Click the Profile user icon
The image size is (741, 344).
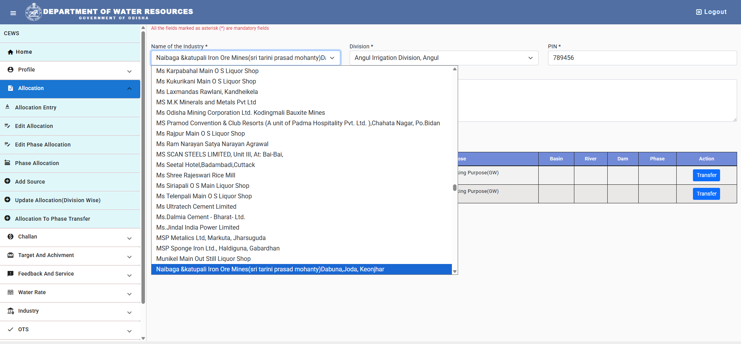click(10, 70)
